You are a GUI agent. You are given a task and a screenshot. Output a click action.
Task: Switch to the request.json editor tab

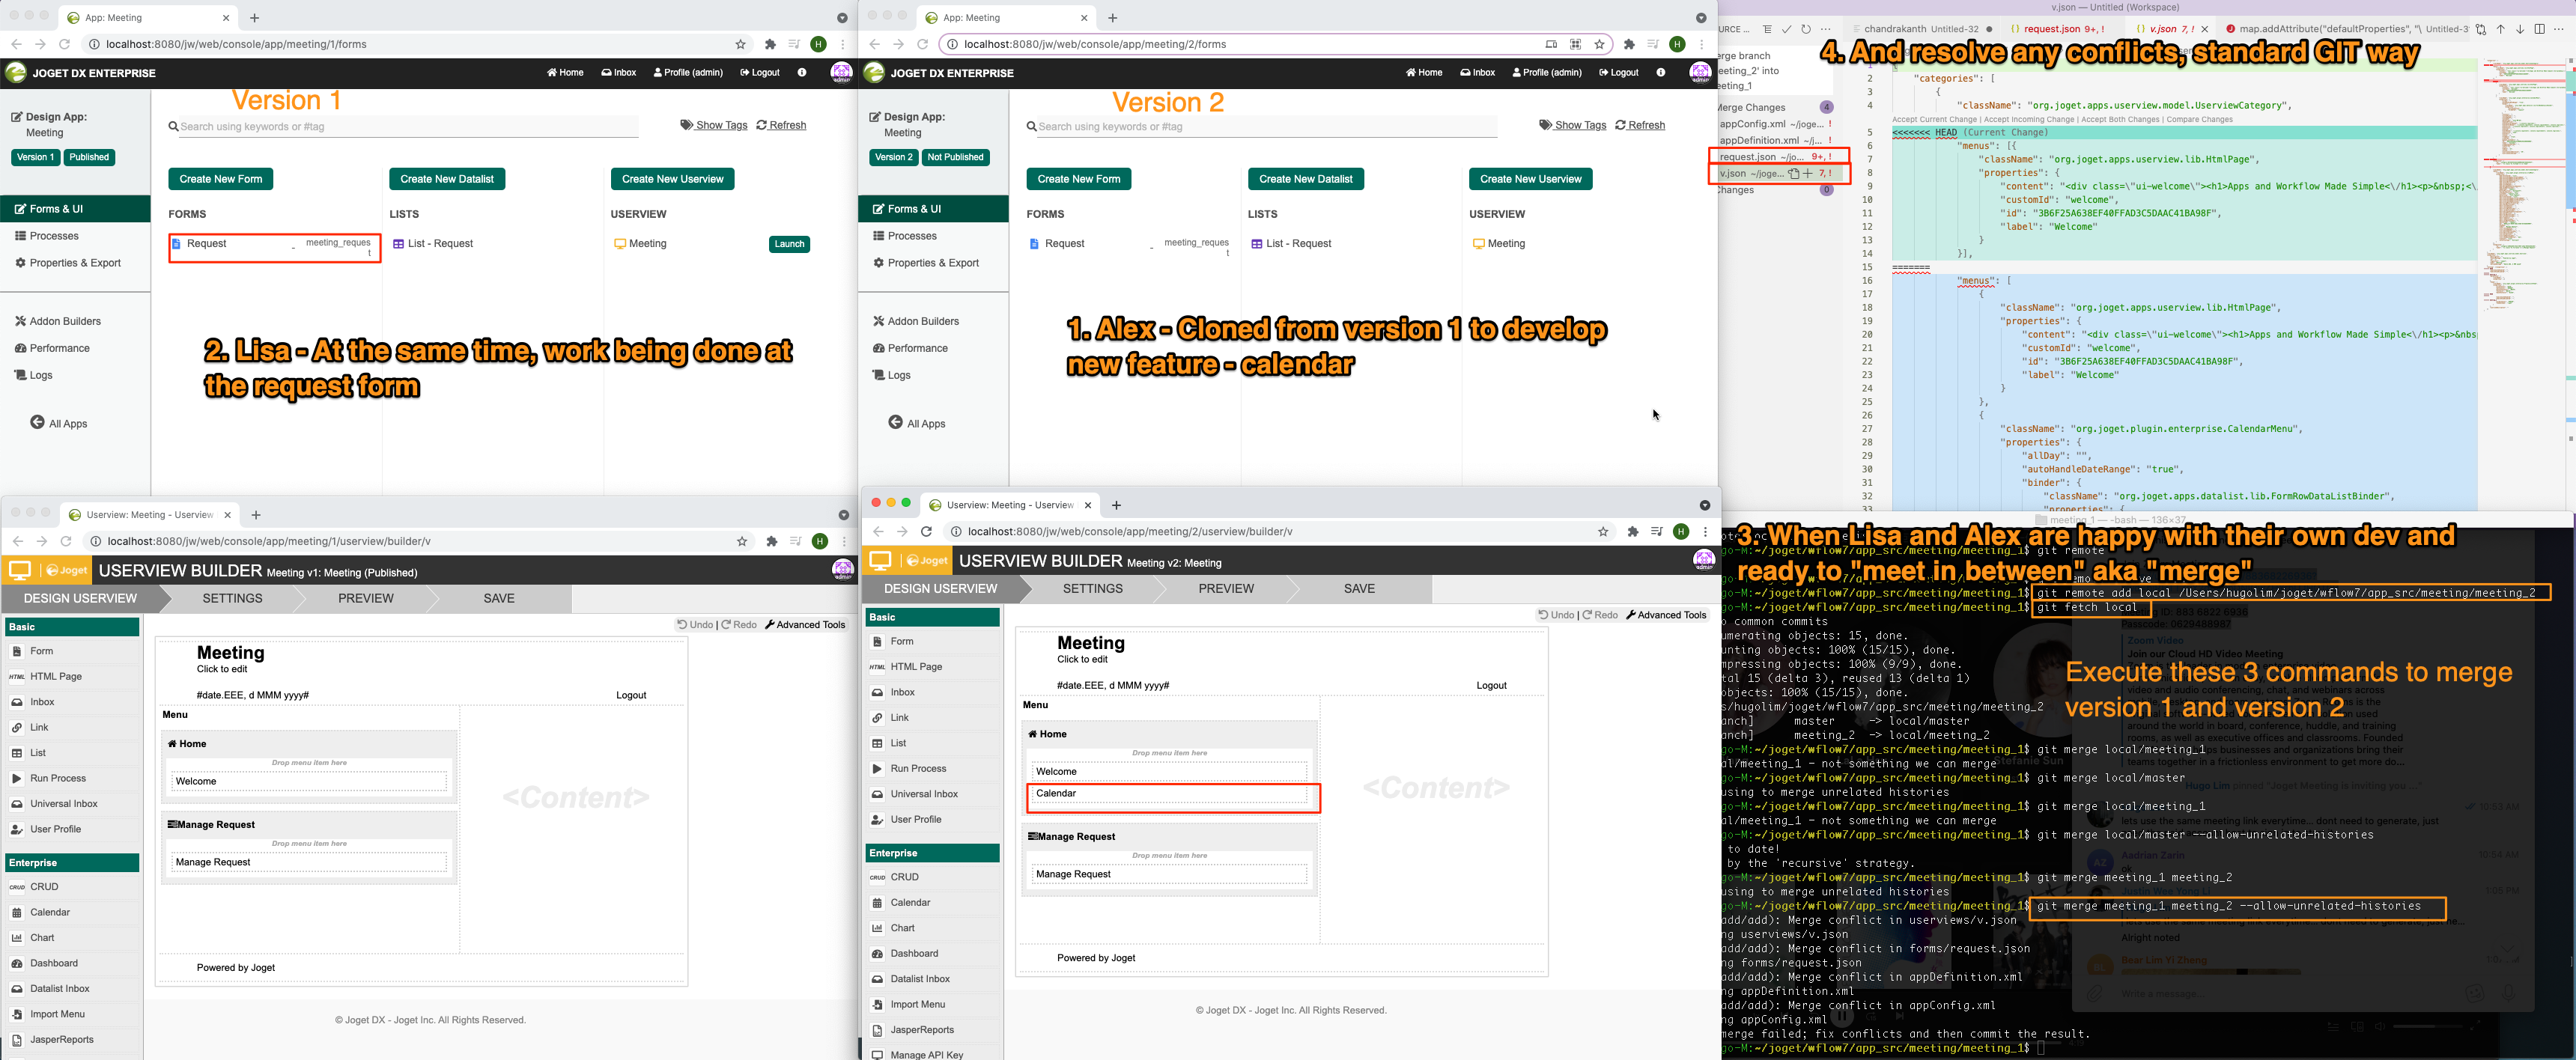(x=2051, y=29)
